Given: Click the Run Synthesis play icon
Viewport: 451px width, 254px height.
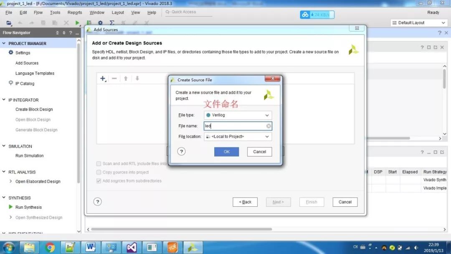Looking at the screenshot, I should tap(10, 207).
